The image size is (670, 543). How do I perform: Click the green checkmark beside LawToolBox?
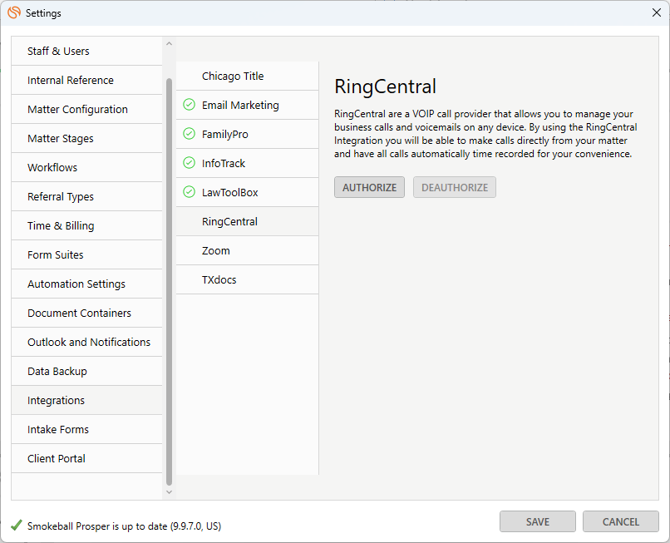click(189, 192)
